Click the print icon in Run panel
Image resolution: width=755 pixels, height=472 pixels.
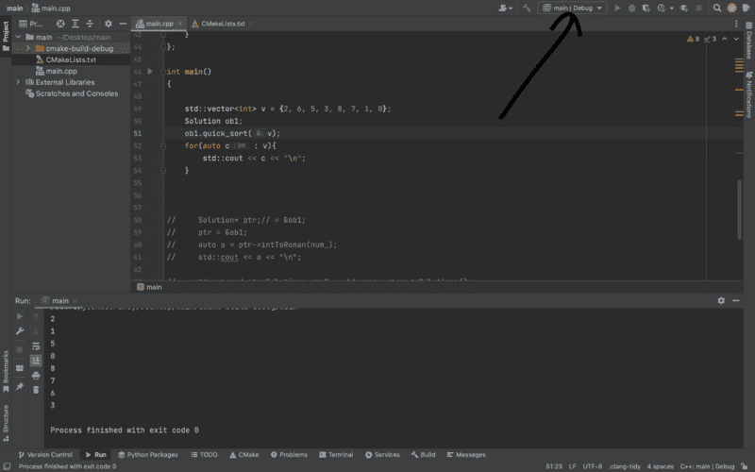35,374
